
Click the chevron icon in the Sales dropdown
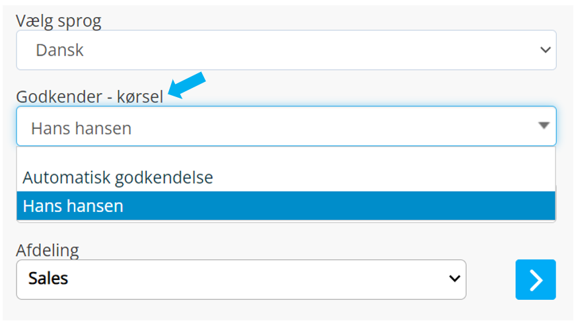[x=454, y=279]
